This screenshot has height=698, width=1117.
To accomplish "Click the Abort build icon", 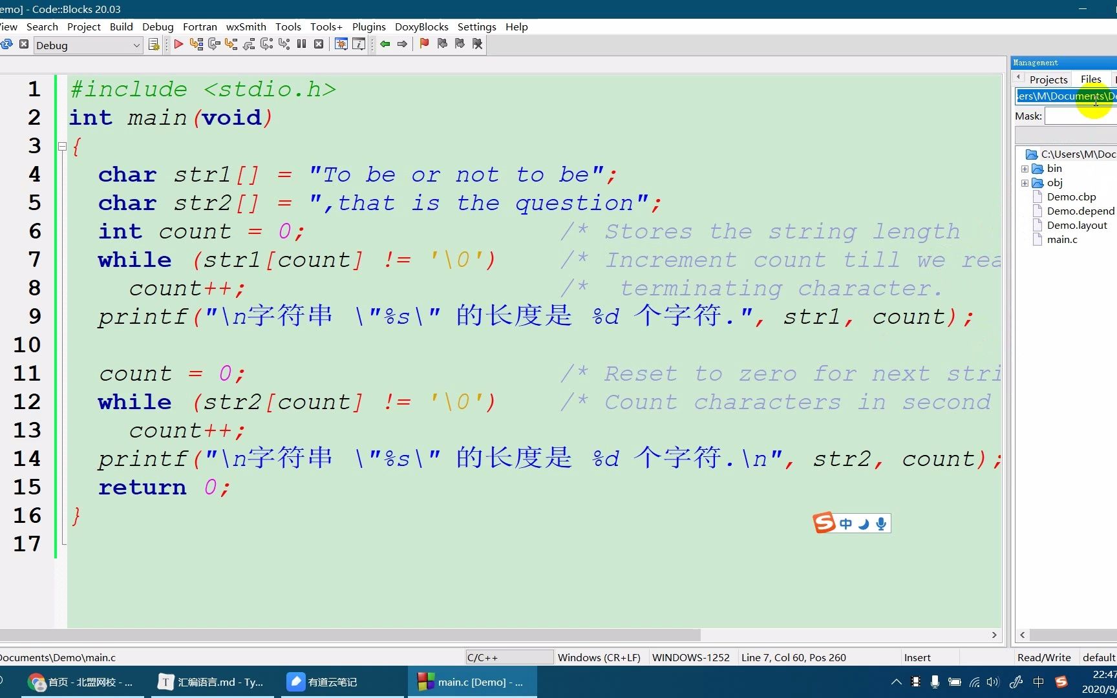I will pyautogui.click(x=24, y=44).
